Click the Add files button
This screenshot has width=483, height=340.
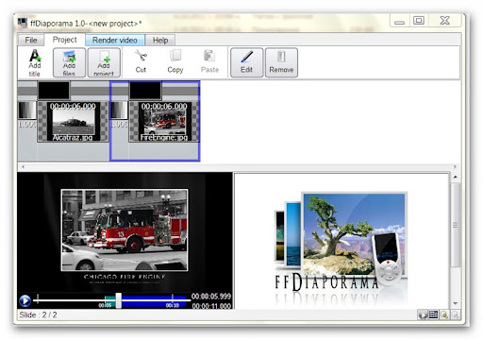coord(69,62)
